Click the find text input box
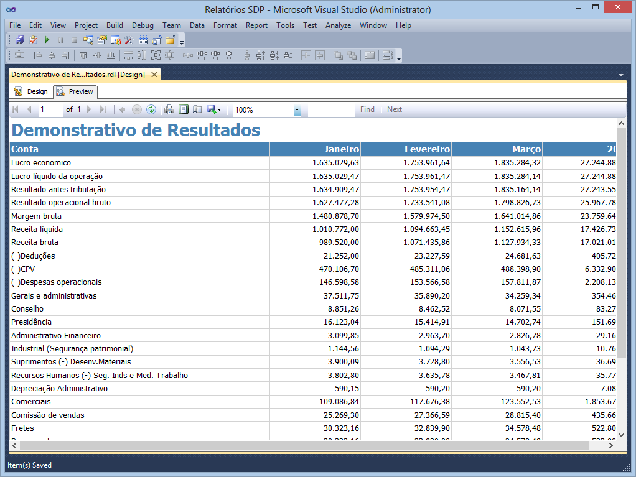Viewport: 636px width, 477px height. [x=331, y=110]
